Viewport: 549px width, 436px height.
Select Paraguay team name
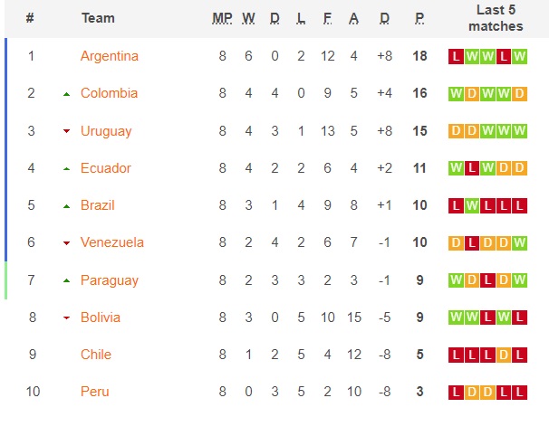110,280
